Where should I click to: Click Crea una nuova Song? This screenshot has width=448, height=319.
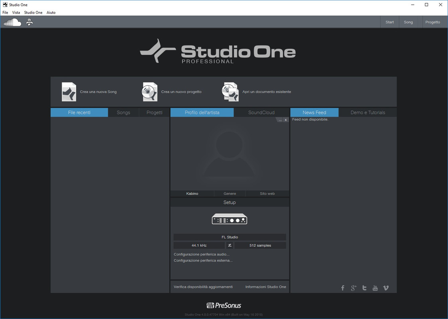click(x=98, y=92)
